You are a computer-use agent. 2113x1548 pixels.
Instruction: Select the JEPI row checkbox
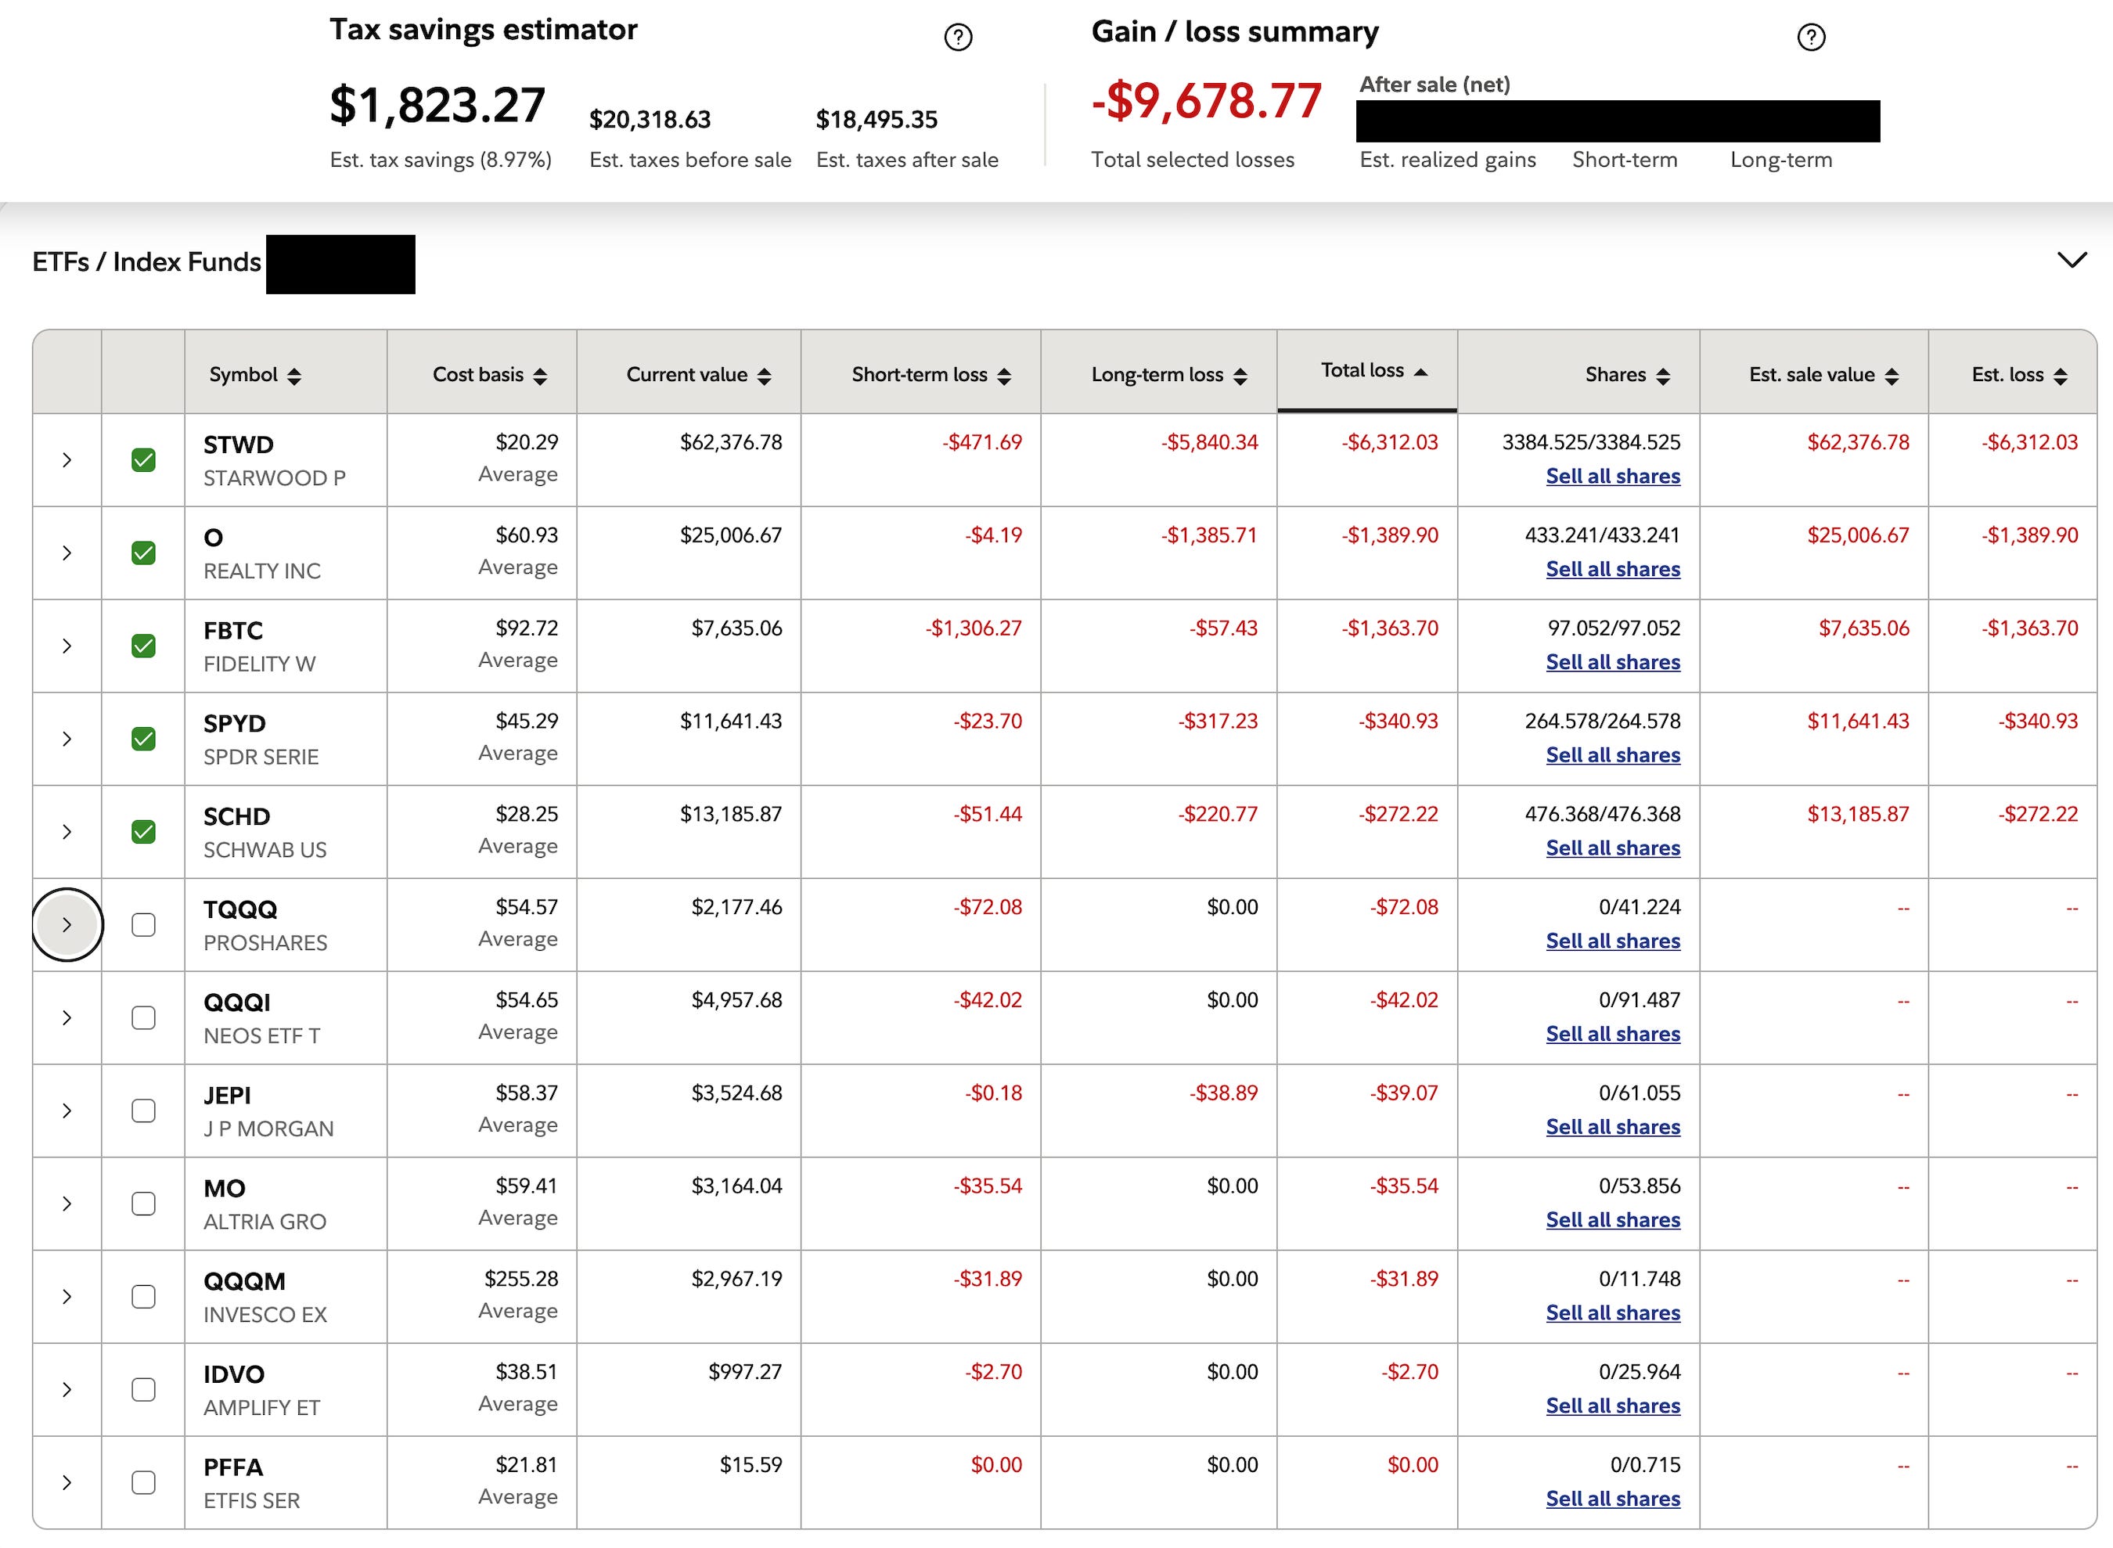point(143,1111)
